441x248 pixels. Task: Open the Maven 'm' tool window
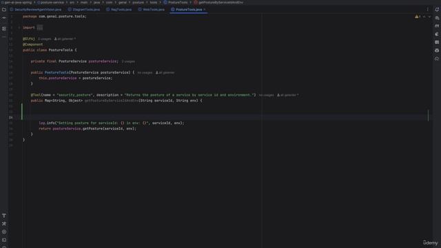[437, 26]
